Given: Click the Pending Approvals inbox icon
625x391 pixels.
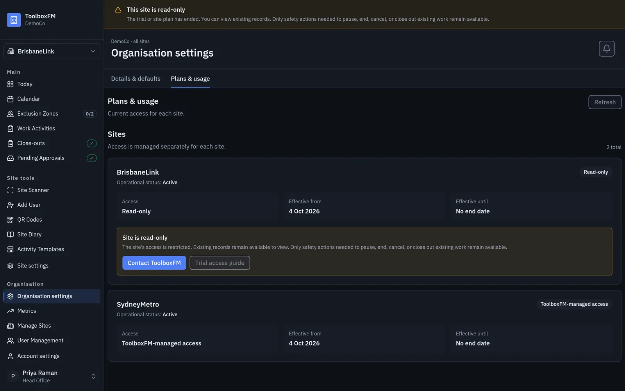Looking at the screenshot, I should (x=11, y=158).
